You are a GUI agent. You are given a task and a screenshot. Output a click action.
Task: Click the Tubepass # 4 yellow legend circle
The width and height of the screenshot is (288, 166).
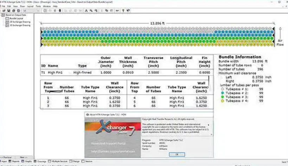(x=222, y=101)
